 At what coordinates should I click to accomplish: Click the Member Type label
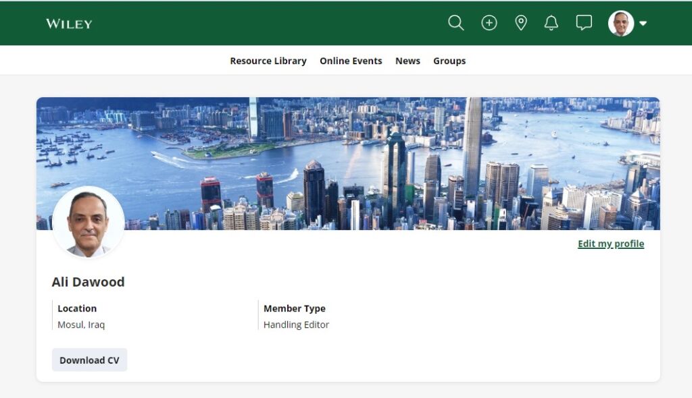295,308
